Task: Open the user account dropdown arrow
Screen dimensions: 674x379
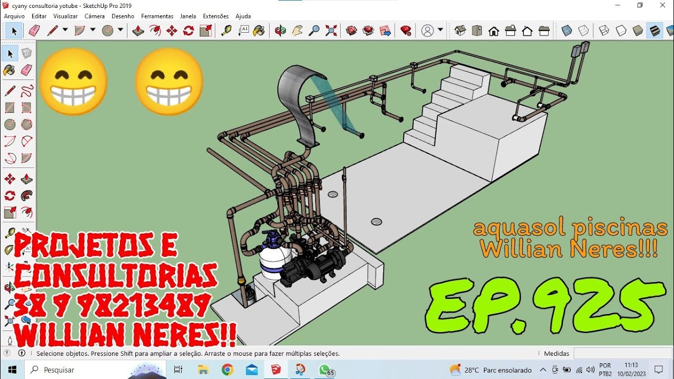Action: click(x=440, y=30)
